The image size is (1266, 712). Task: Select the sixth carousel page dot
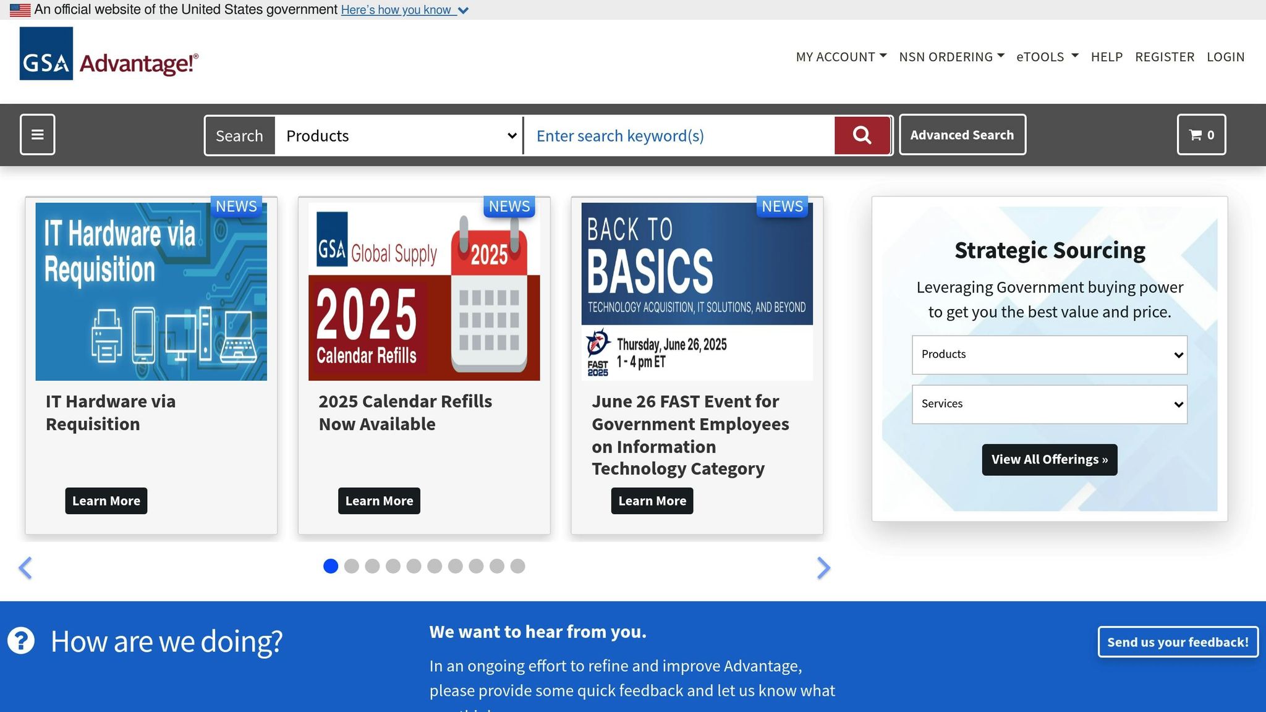pyautogui.click(x=435, y=566)
